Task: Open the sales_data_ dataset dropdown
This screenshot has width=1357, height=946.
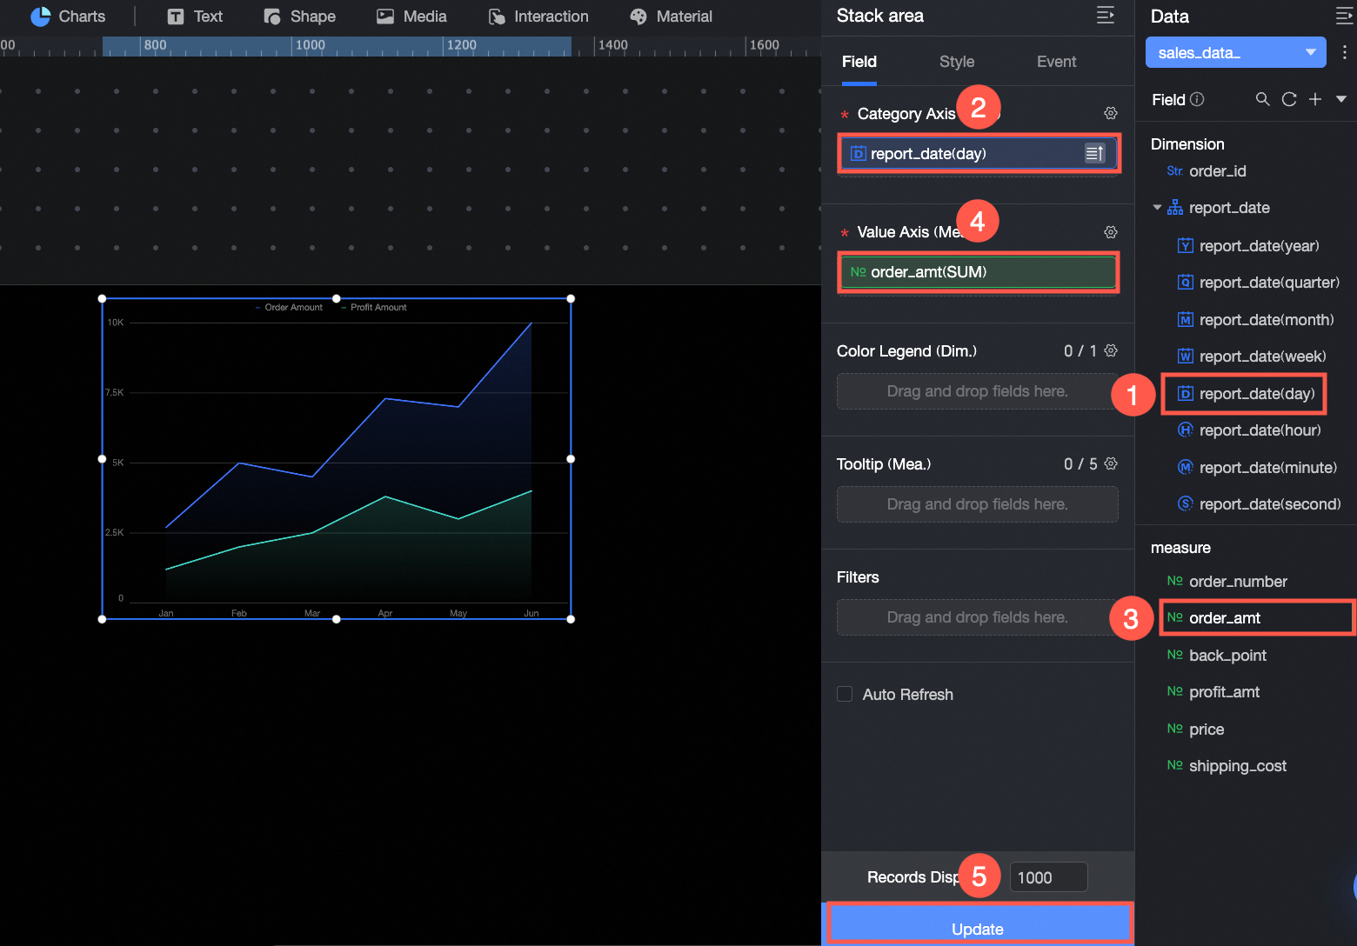Action: coord(1236,52)
